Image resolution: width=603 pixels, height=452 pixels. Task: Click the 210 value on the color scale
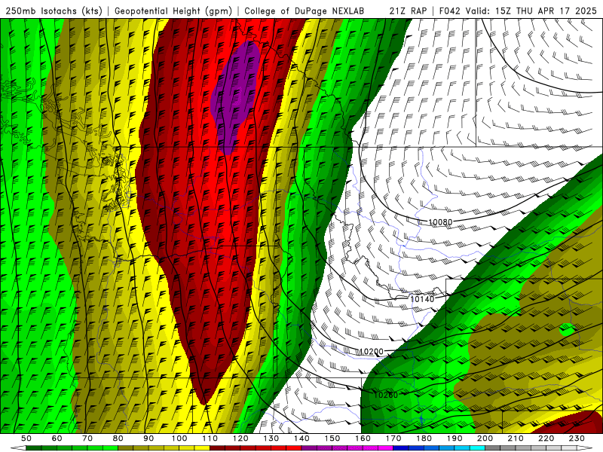pyautogui.click(x=516, y=438)
